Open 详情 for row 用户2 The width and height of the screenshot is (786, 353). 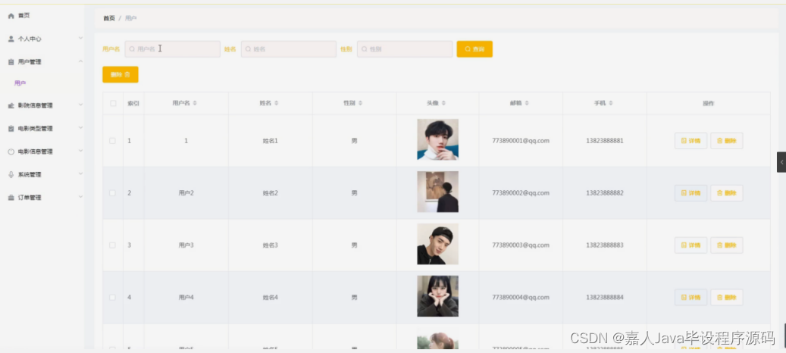tap(690, 193)
